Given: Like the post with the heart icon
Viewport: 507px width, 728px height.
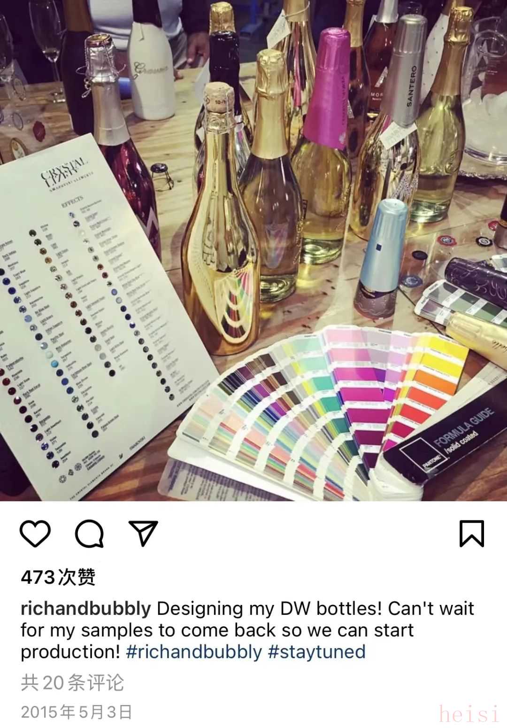Looking at the screenshot, I should [35, 534].
